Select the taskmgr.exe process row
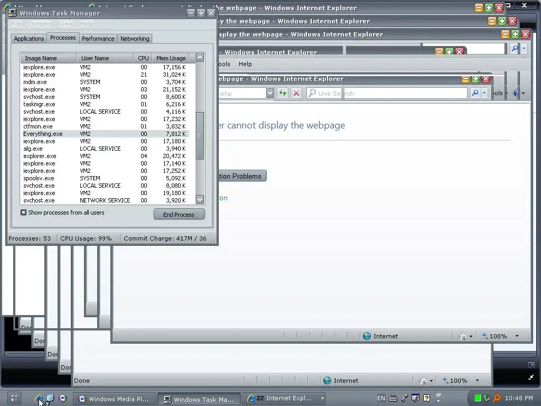This screenshot has width=541, height=406. pyautogui.click(x=105, y=104)
